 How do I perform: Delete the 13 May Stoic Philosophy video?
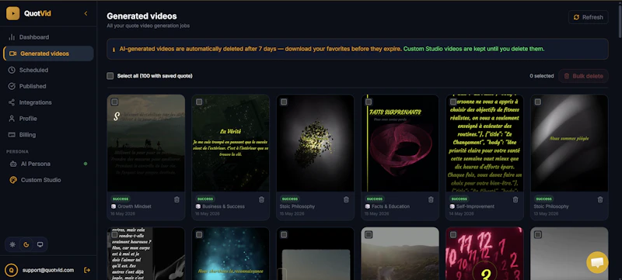coord(600,199)
